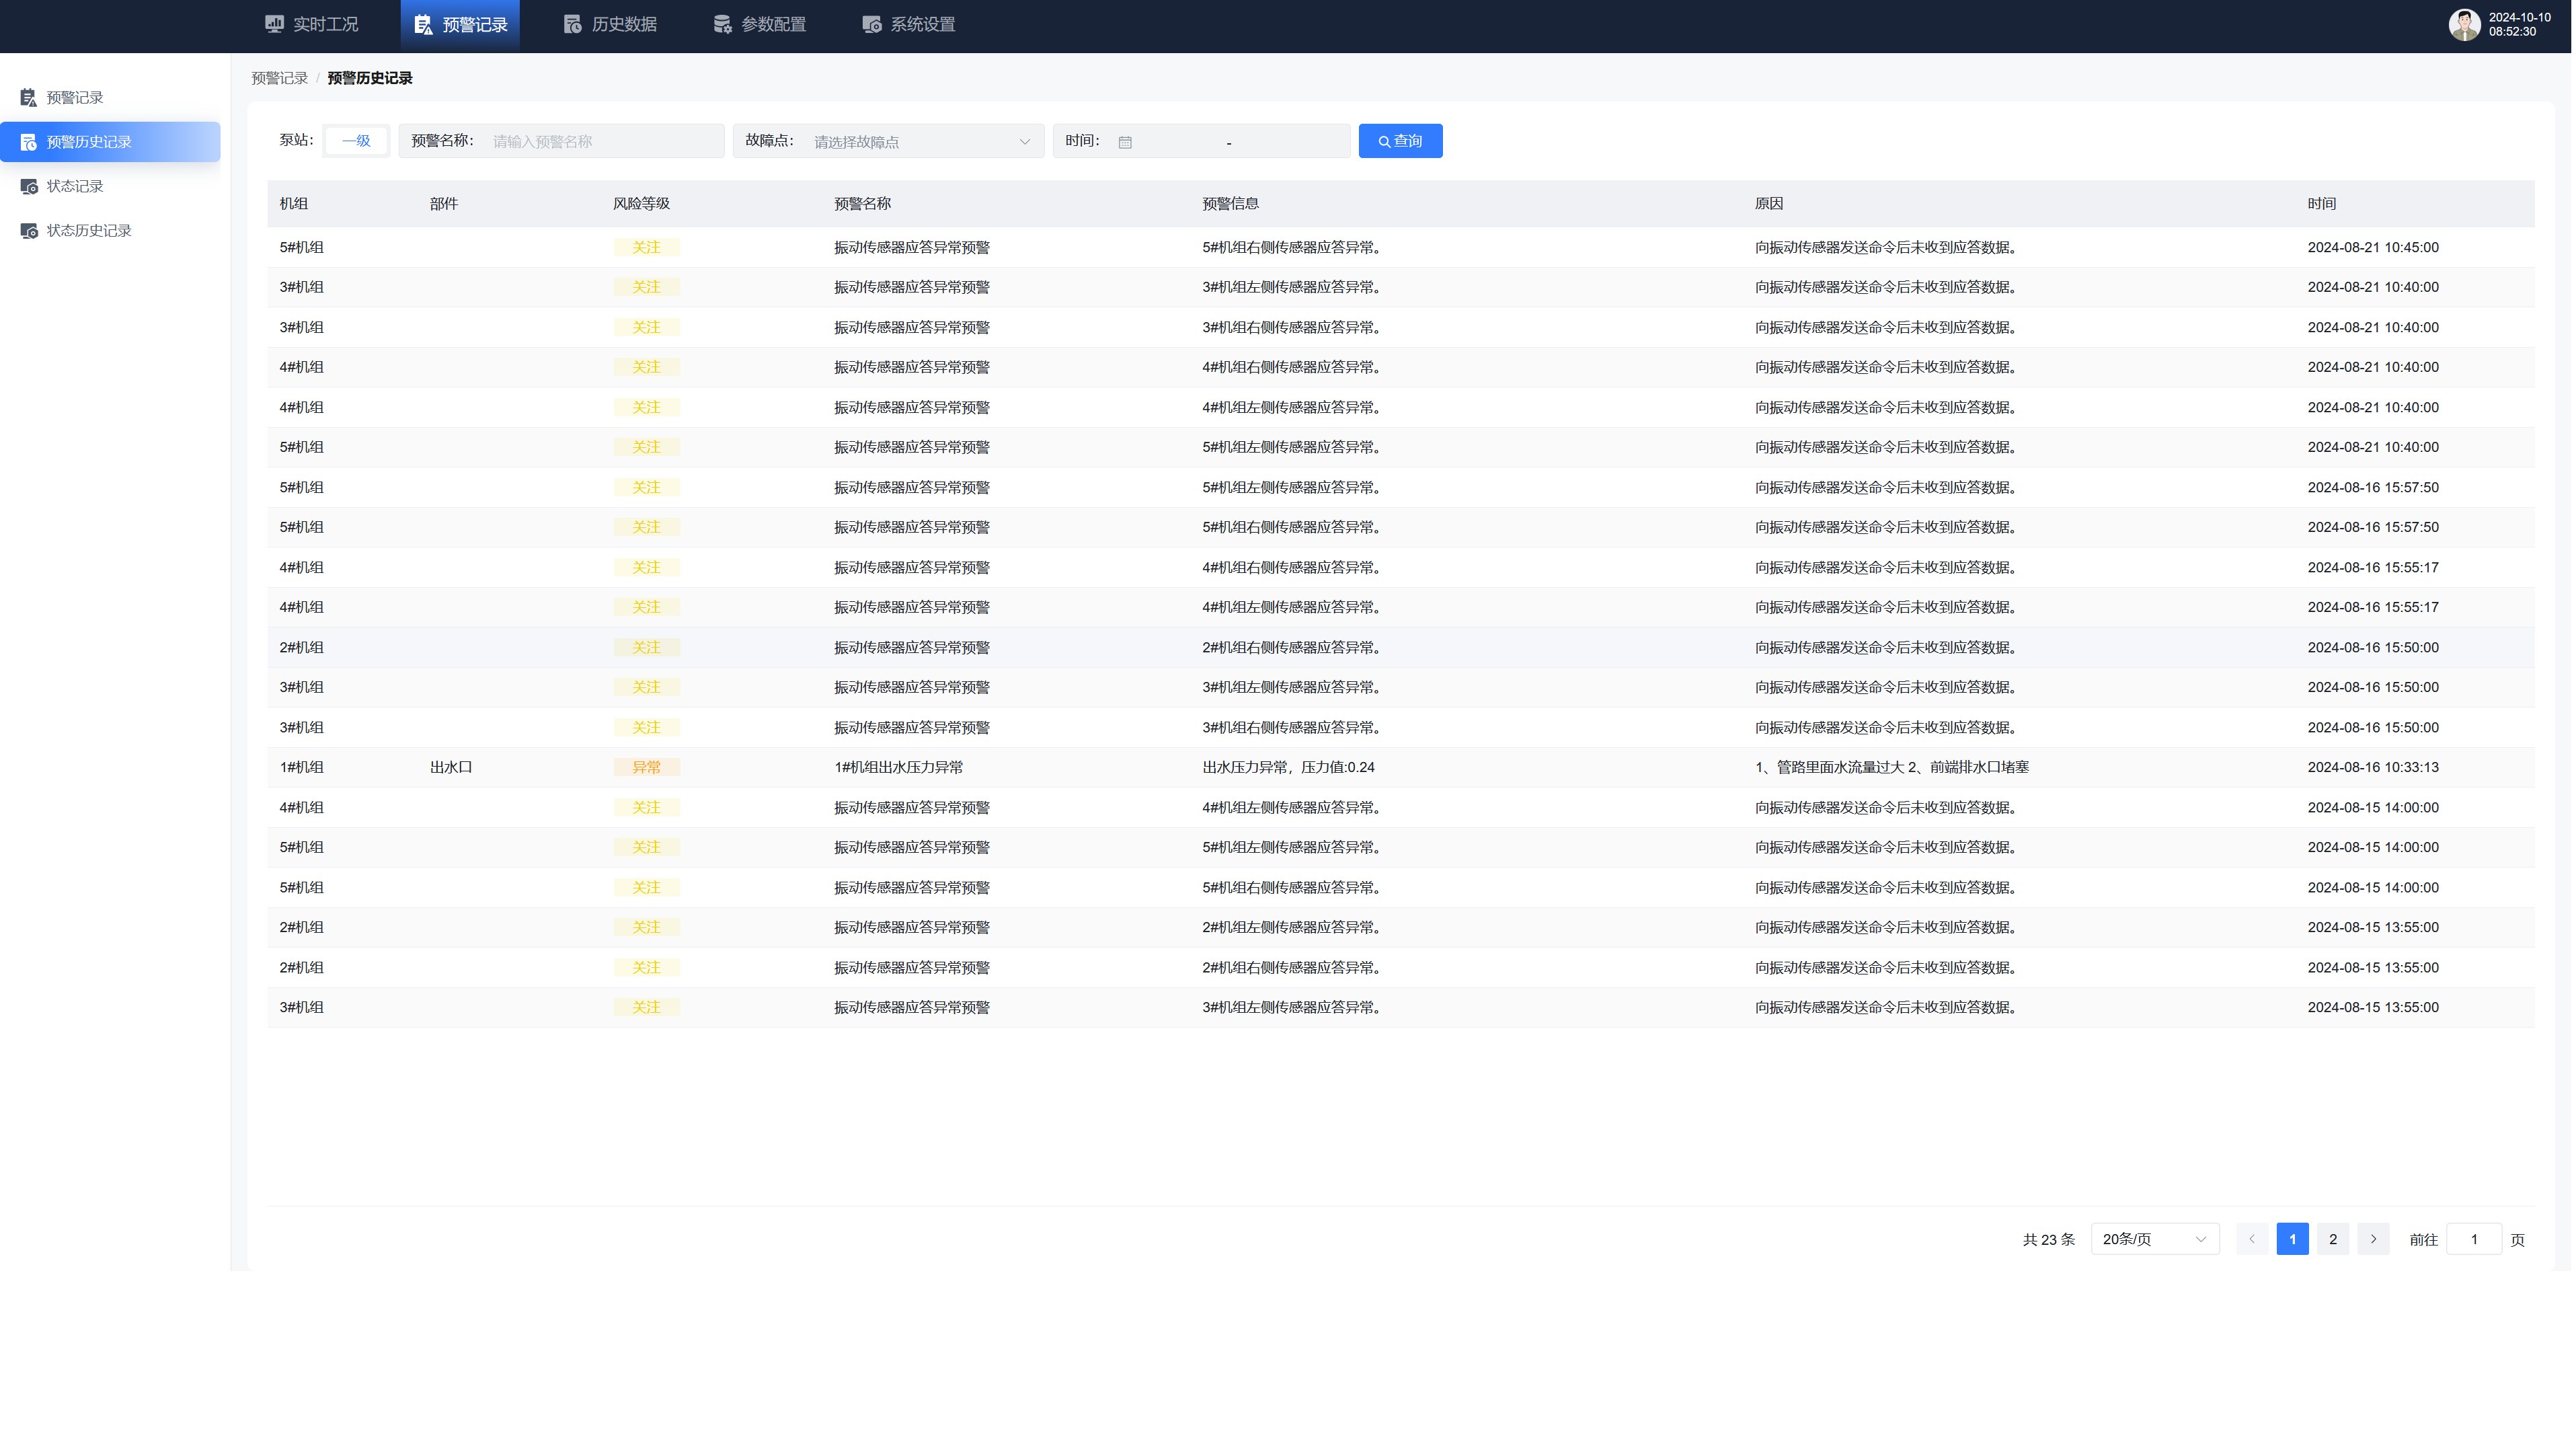Click the calendar icon in 时间 field

[1125, 142]
